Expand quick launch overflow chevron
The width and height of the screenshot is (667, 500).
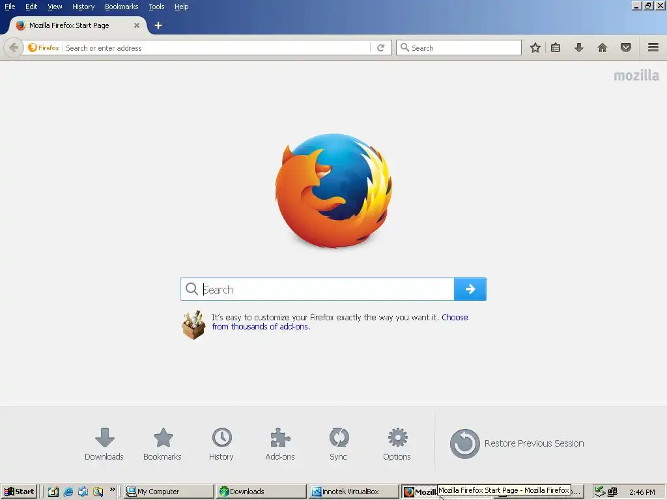112,490
